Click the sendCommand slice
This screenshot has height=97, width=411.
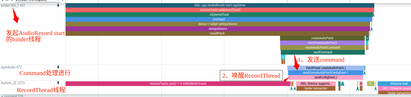pos(323,52)
